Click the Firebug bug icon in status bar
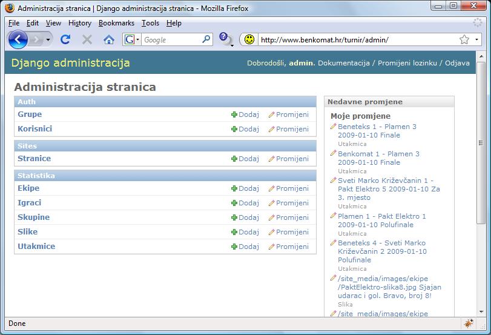 click(x=469, y=323)
